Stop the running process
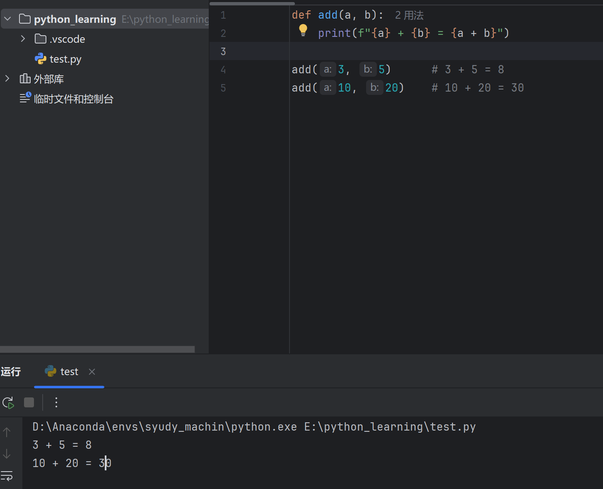Screen dimensions: 603x489 coord(29,402)
